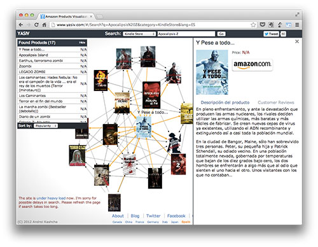Switch to the Customer Reviews tab
Screen dimensions: 318x247
pyautogui.click(x=276, y=102)
